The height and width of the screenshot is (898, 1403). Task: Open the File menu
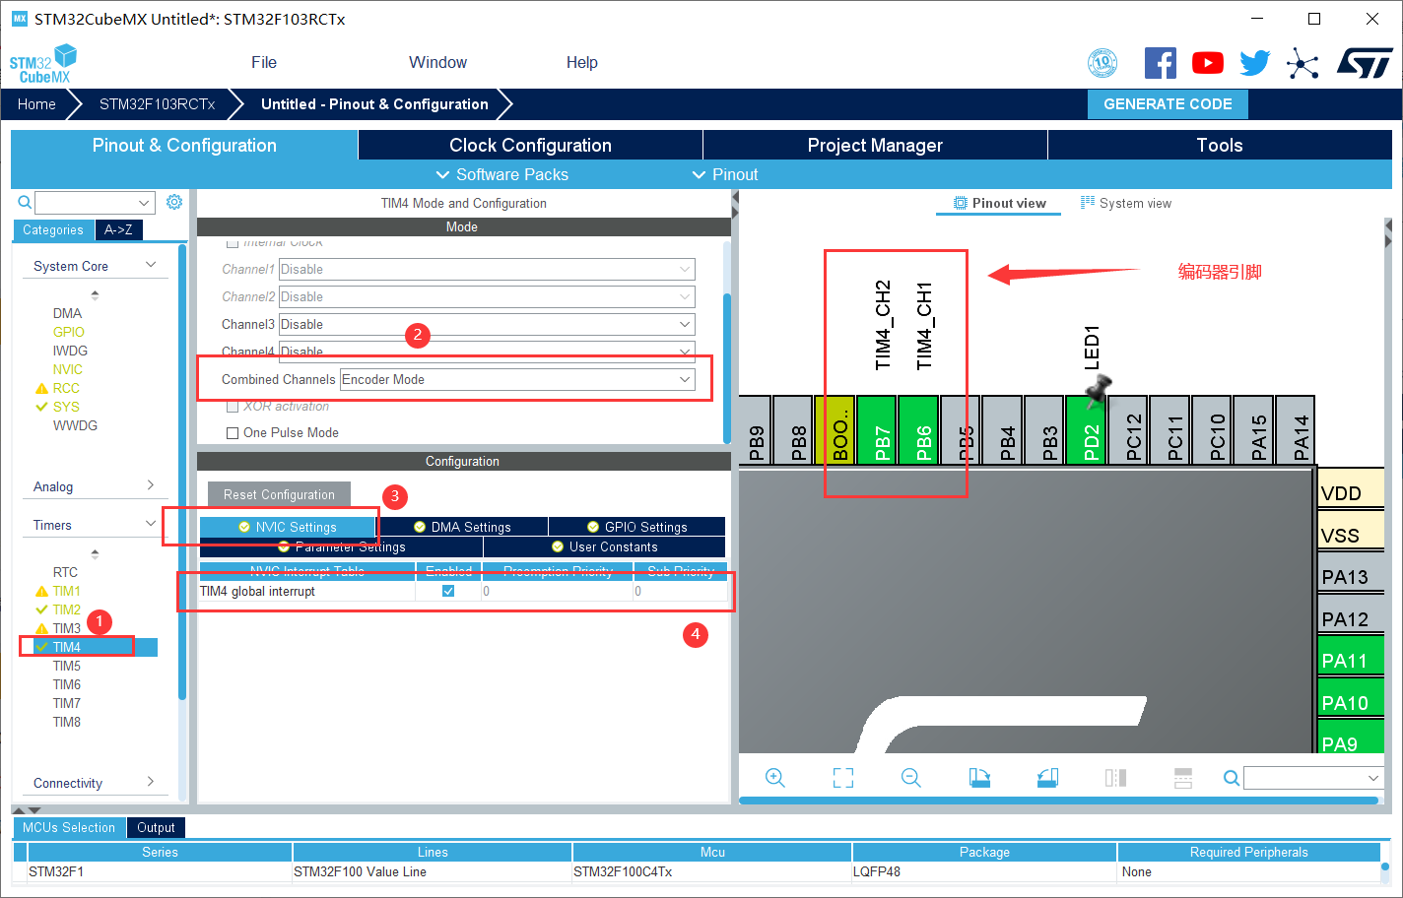click(x=264, y=62)
